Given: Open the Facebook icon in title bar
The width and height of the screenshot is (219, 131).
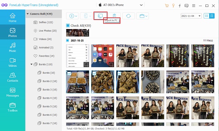Looking at the screenshot, I should (180, 5).
